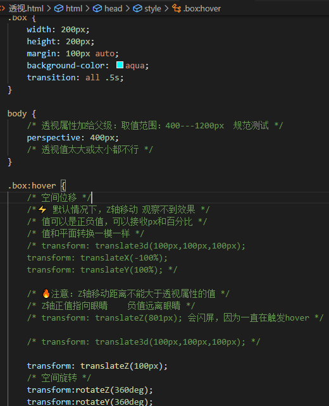Viewport: 329px width, 406px height.
Task: Select the head breadcrumb label
Action: pos(113,9)
